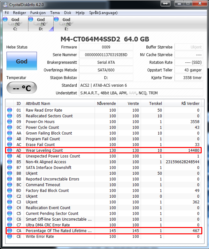This screenshot has width=209, height=249.
Task: Click the CrystalDiskInfo title bar icon
Action: tap(5, 4)
